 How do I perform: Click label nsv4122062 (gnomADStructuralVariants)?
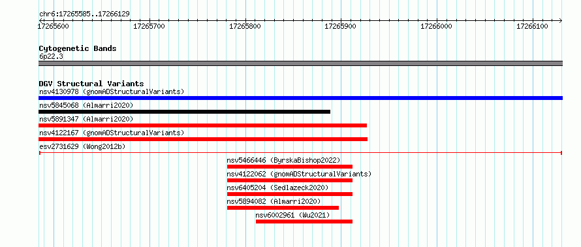click(299, 174)
